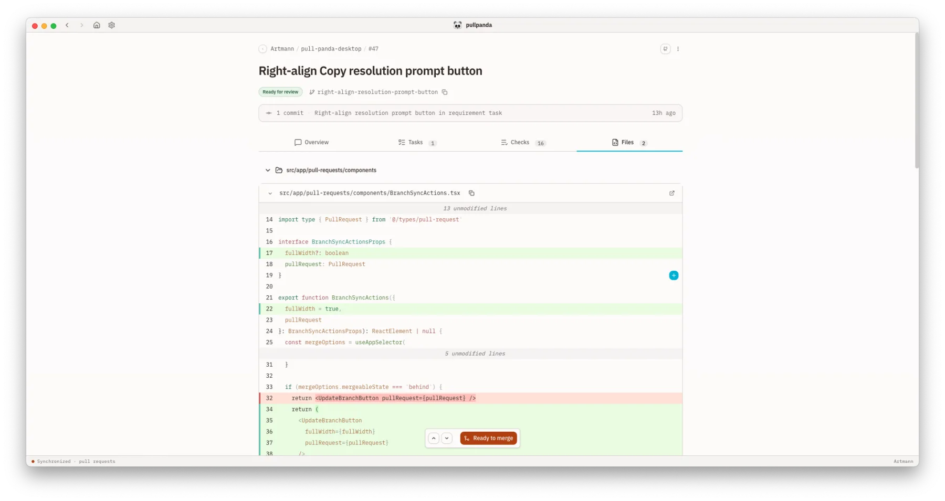Open the three-dot more options menu

click(x=678, y=49)
